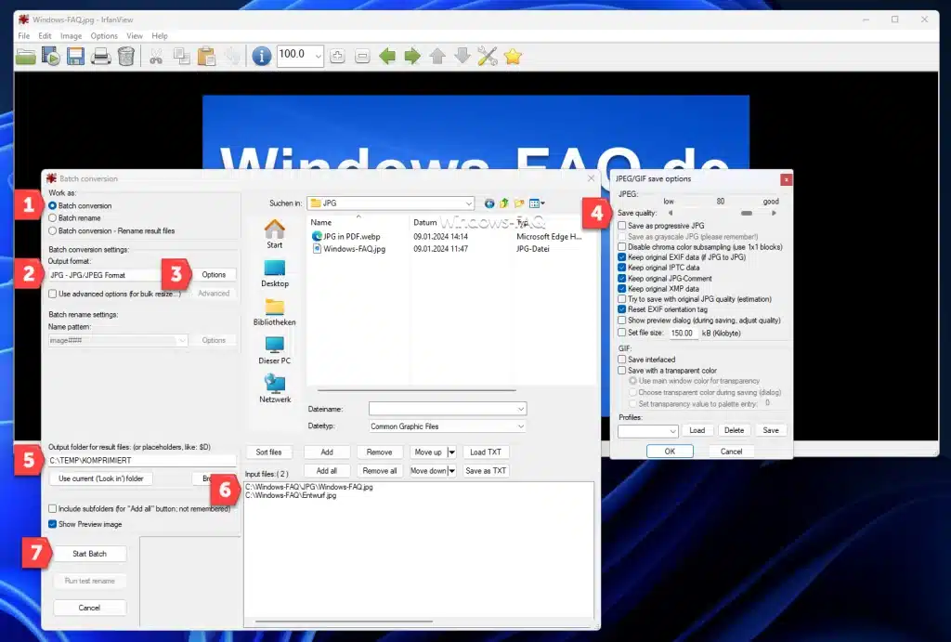The width and height of the screenshot is (951, 642).
Task: Enable Set file size checkbox
Action: (621, 333)
